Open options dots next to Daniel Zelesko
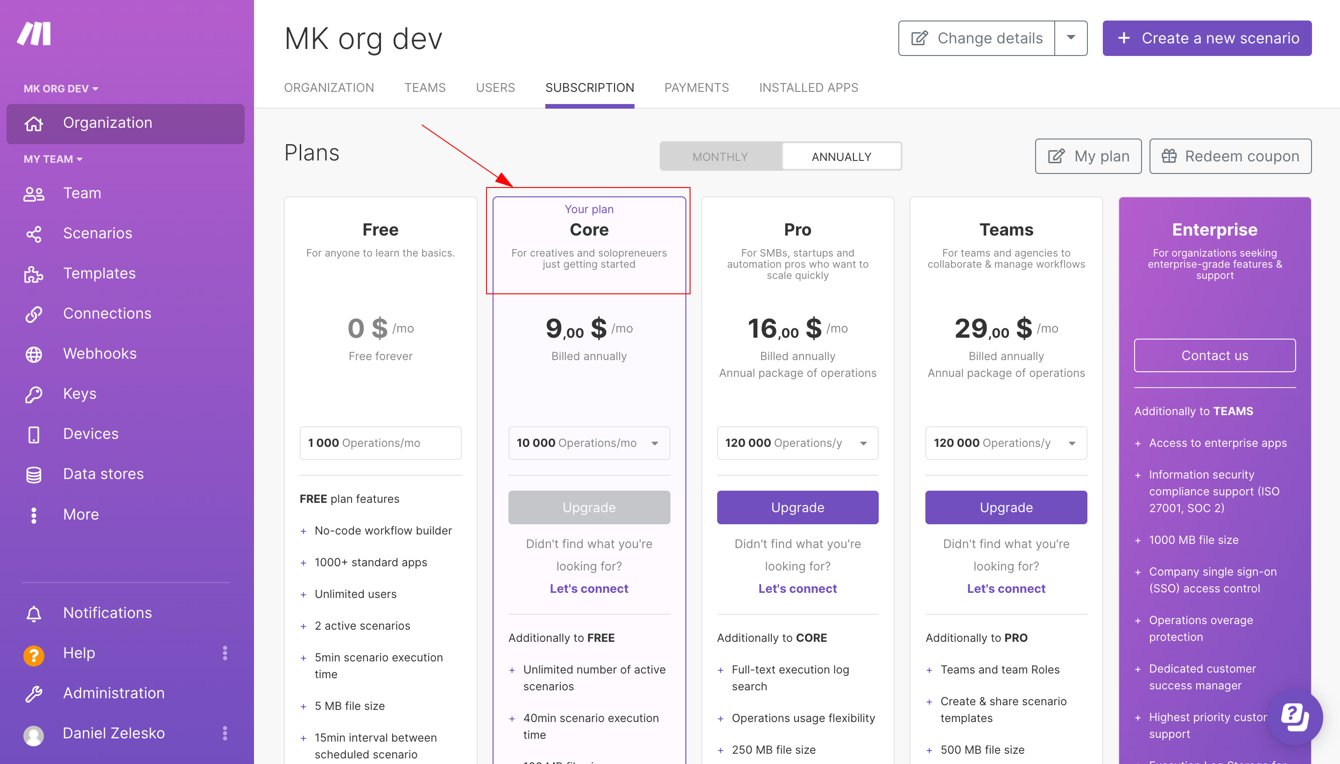Viewport: 1340px width, 764px height. pyautogui.click(x=225, y=734)
